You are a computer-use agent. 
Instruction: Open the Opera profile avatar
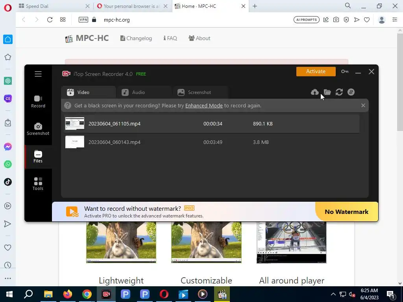click(382, 20)
